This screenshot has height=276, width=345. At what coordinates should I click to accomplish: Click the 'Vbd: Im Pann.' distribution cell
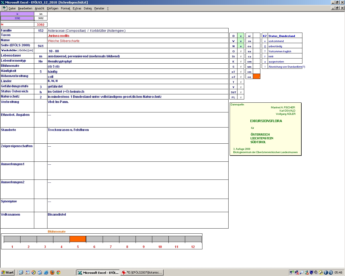[138, 106]
